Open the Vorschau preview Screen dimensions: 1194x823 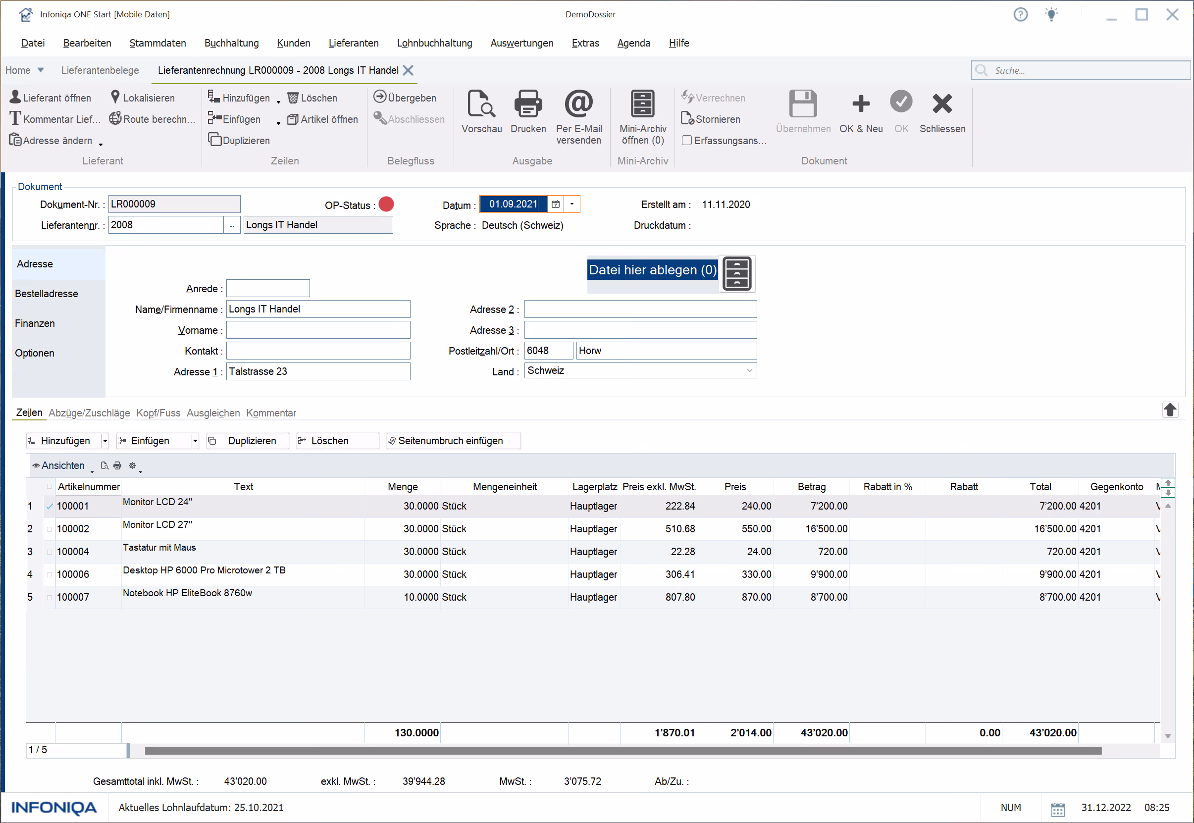point(481,112)
